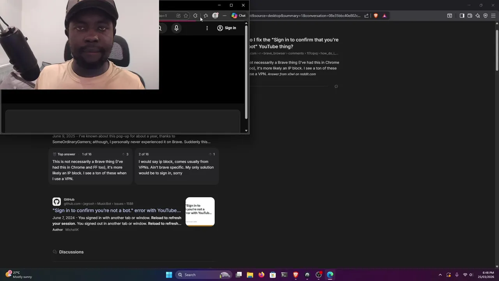499x281 pixels.
Task: Launch Firefox from the taskbar
Action: point(261,275)
